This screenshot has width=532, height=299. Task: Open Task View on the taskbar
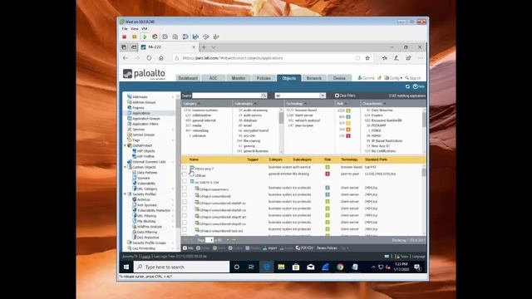251,267
